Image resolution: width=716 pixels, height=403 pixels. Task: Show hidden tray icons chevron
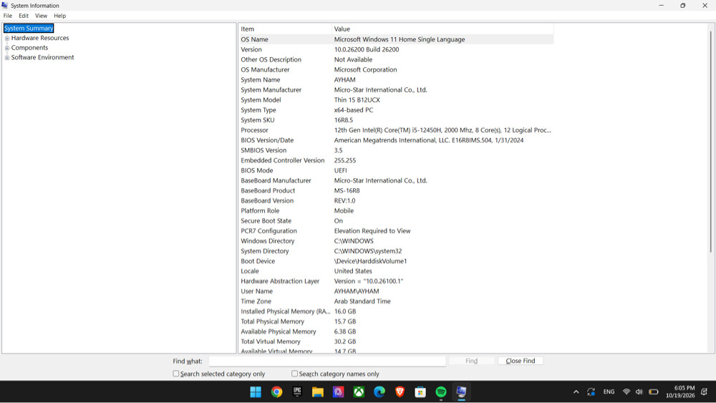[x=576, y=392]
